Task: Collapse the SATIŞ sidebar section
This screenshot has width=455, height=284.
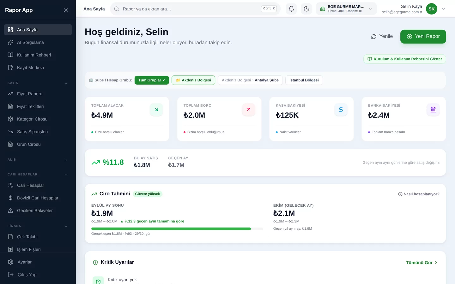Action: [38, 83]
